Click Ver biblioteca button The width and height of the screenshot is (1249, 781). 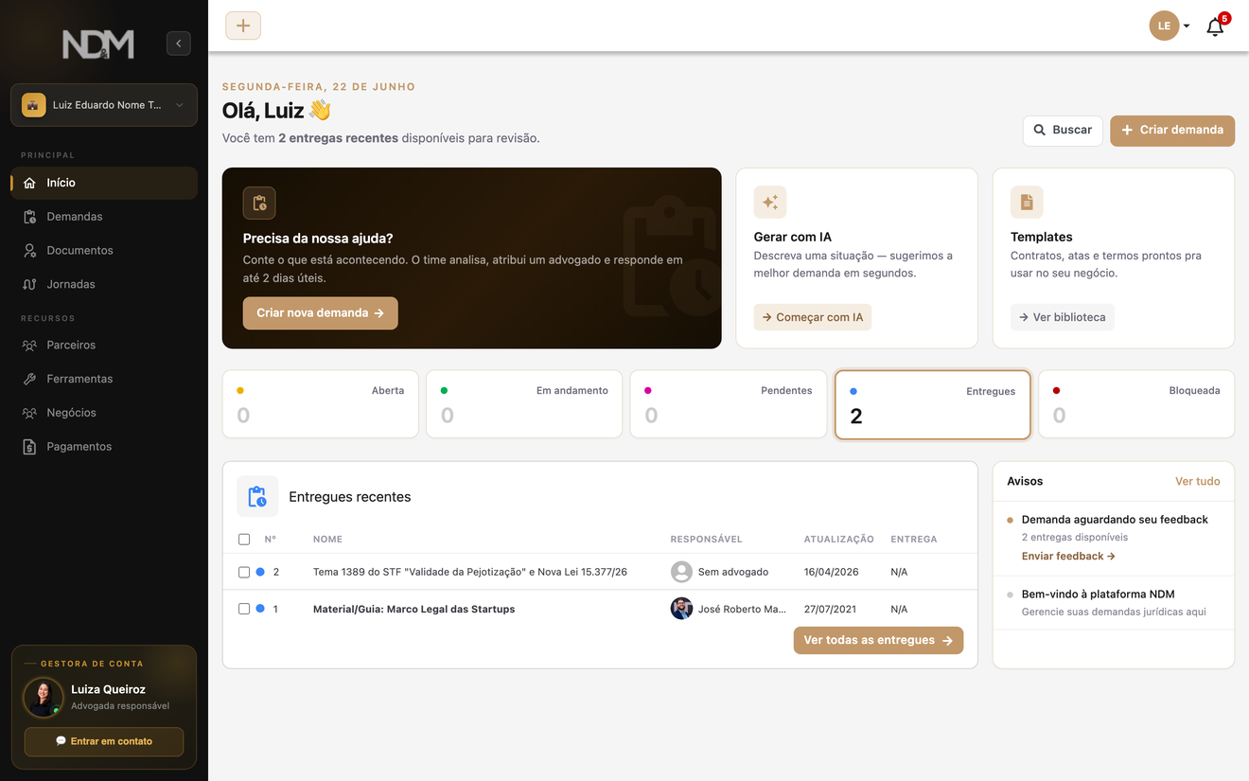coord(1063,317)
